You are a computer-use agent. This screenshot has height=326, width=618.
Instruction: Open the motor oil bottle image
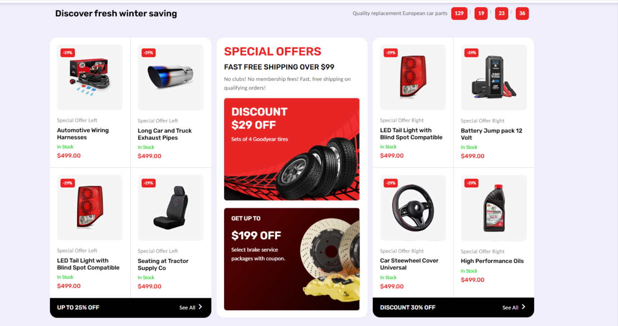pyautogui.click(x=494, y=208)
